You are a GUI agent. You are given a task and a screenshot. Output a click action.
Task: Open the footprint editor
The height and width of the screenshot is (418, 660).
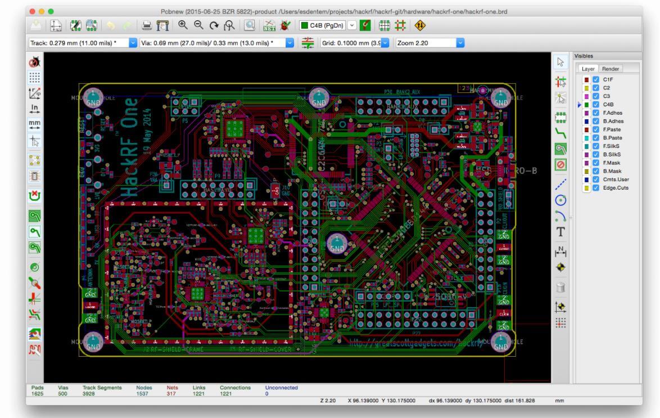(x=76, y=26)
